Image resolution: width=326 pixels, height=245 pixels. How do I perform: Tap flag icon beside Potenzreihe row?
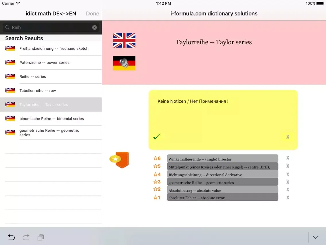point(10,62)
